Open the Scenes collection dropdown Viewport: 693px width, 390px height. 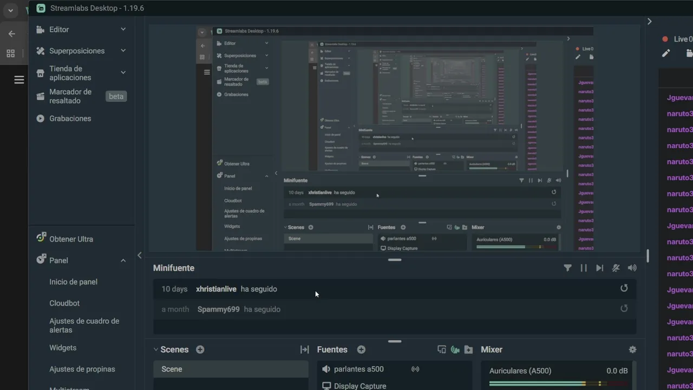tap(156, 349)
